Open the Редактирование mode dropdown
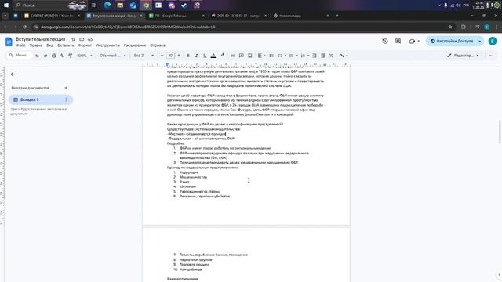502x282 pixels. (x=463, y=56)
